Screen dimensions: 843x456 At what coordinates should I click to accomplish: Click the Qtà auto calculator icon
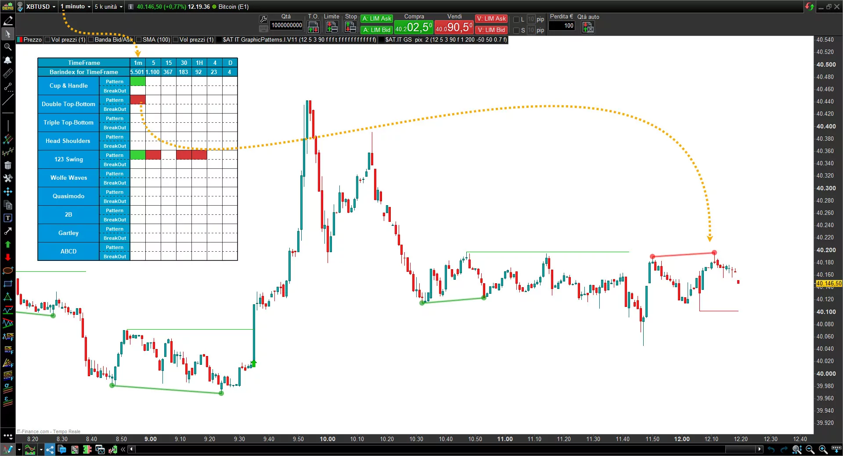click(588, 28)
